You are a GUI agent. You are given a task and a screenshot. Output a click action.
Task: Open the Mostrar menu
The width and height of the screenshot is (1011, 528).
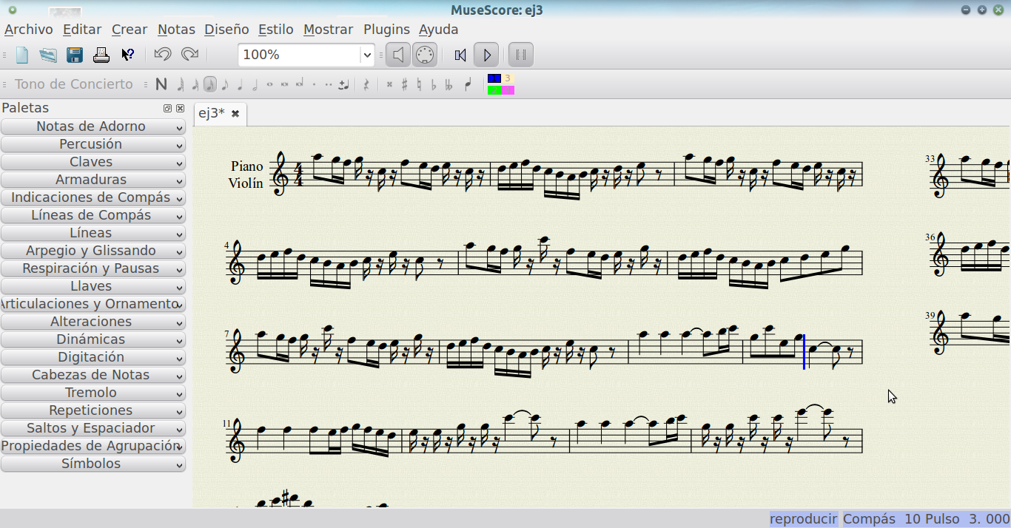[x=329, y=30]
